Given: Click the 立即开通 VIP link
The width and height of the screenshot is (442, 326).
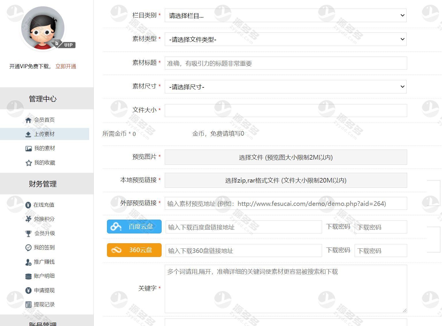Looking at the screenshot, I should (x=66, y=66).
